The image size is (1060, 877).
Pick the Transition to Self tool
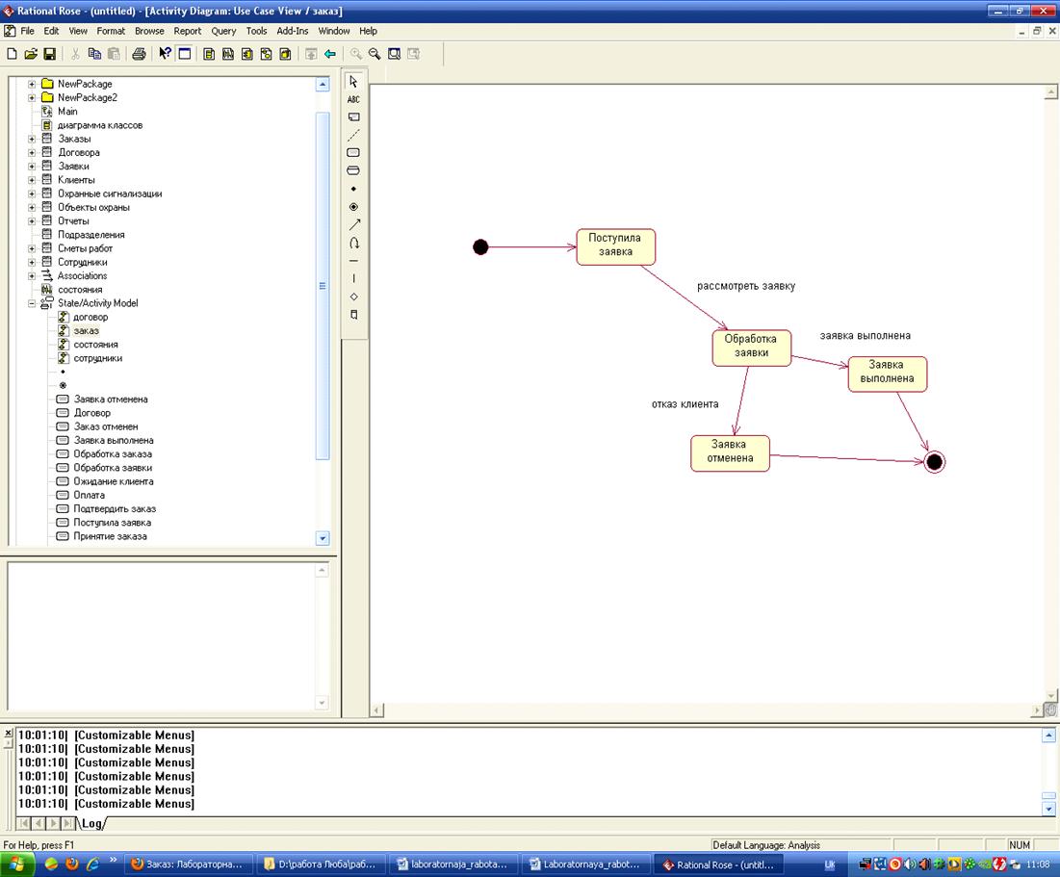click(353, 243)
